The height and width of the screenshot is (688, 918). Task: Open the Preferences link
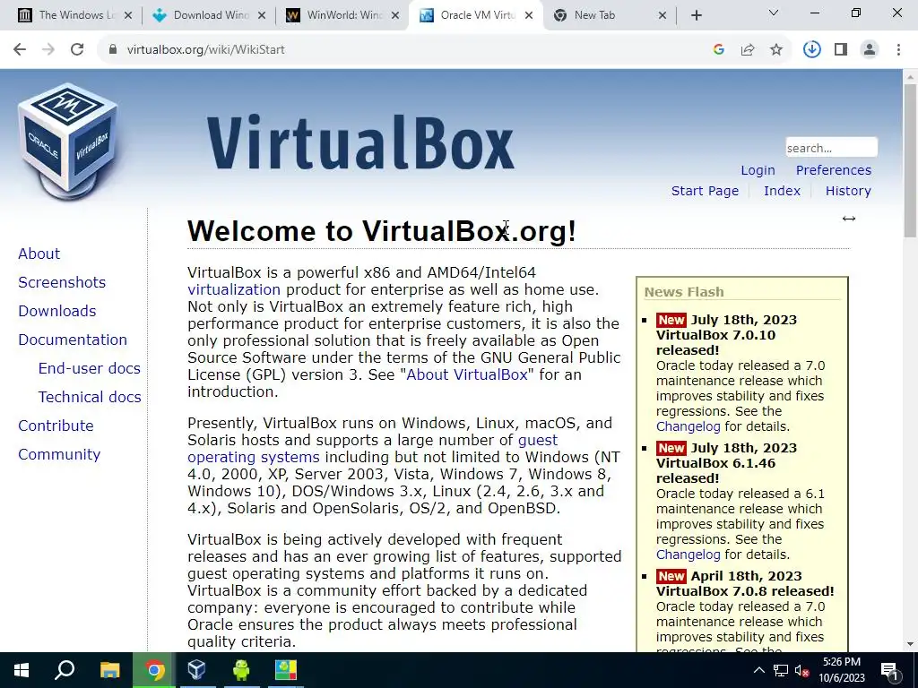pyautogui.click(x=834, y=170)
